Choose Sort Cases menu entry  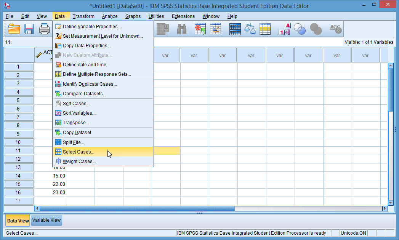coord(103,104)
